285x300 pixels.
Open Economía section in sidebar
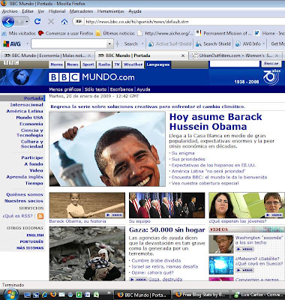[x=31, y=124]
